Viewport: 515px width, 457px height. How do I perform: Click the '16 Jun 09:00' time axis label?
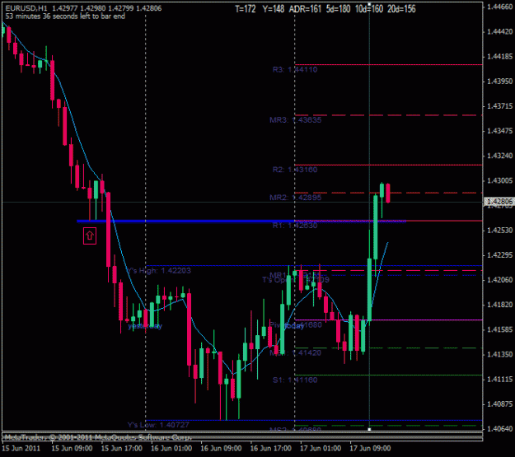tap(221, 448)
